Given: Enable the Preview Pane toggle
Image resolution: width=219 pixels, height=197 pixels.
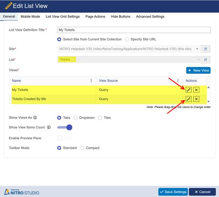Looking at the screenshot, I should pos(64,138).
